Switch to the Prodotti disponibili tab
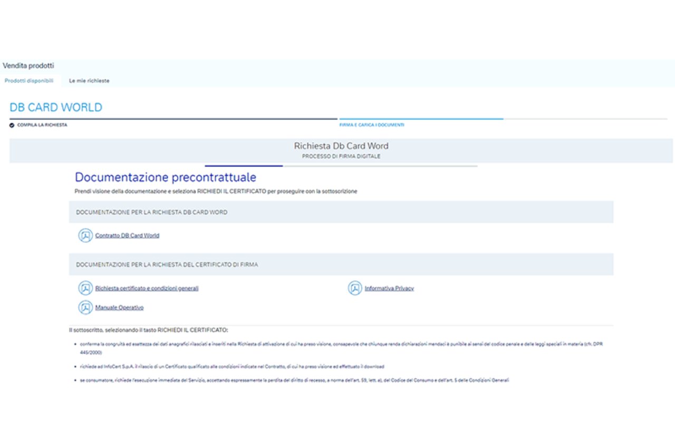 29,81
